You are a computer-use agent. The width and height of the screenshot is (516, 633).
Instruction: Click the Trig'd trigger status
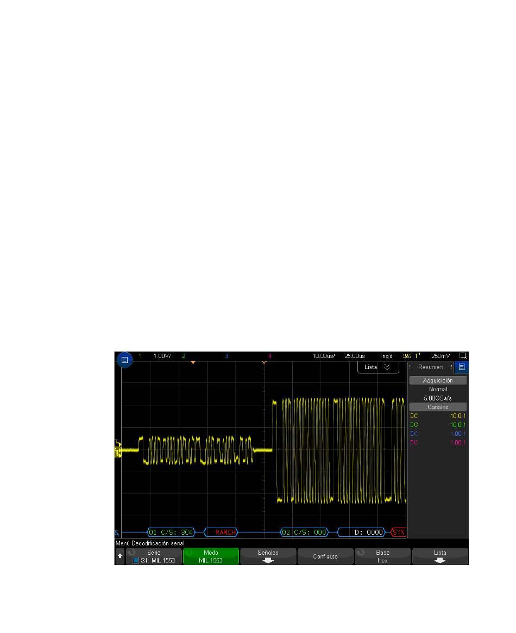click(386, 356)
